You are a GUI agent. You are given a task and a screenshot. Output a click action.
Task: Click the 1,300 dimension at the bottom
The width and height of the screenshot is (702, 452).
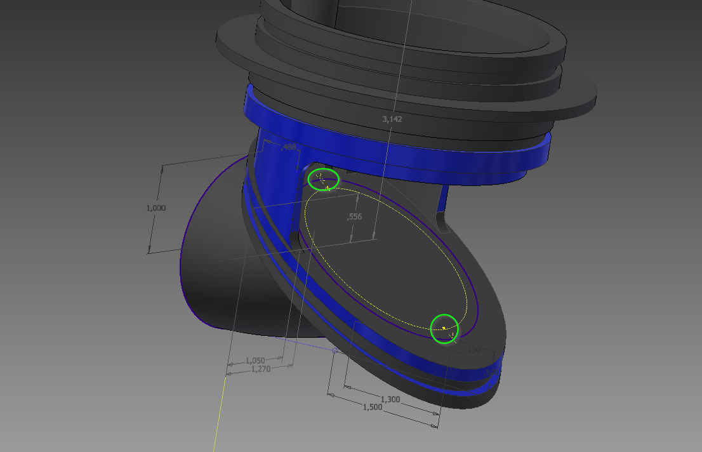point(390,399)
